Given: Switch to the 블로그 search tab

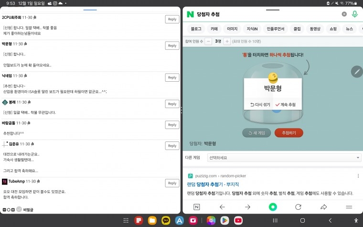Looking at the screenshot, I should [196, 29].
